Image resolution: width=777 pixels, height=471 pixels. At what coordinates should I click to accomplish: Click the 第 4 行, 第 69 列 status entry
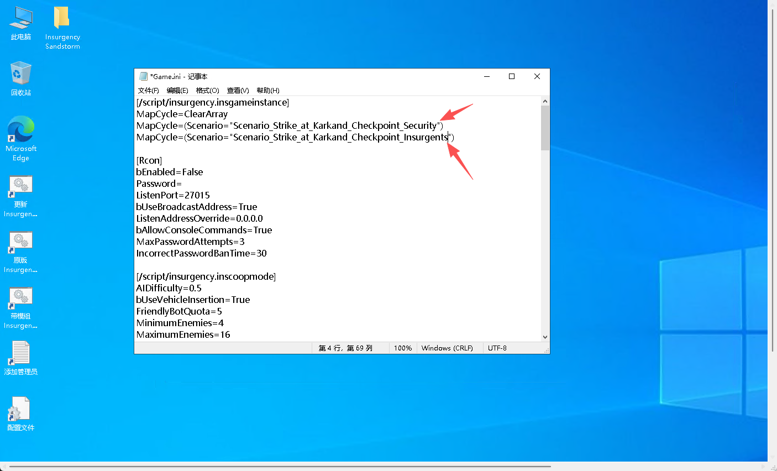346,348
